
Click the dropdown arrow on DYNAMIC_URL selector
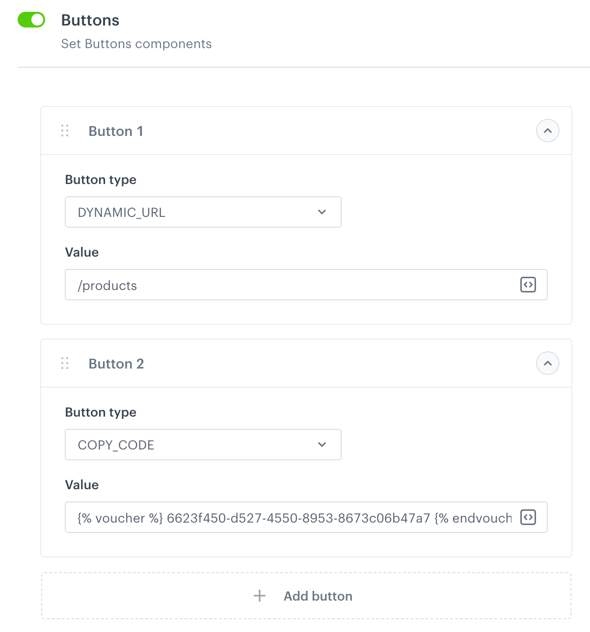322,212
